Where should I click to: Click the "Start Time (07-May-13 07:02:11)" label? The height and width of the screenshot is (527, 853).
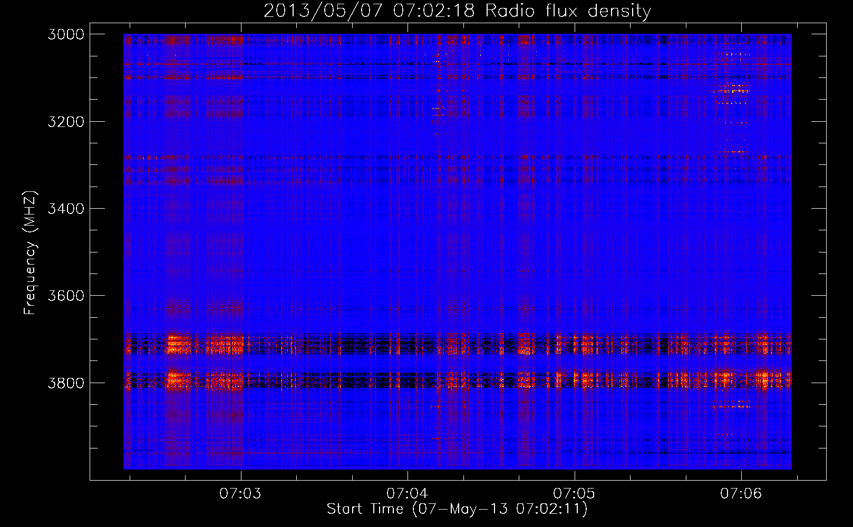(x=457, y=509)
